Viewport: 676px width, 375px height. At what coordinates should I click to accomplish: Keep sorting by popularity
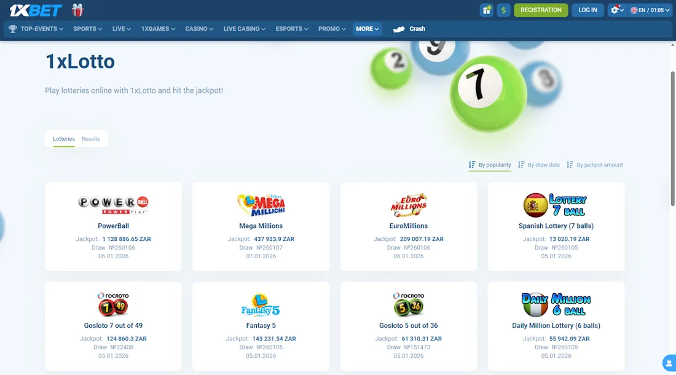[490, 165]
